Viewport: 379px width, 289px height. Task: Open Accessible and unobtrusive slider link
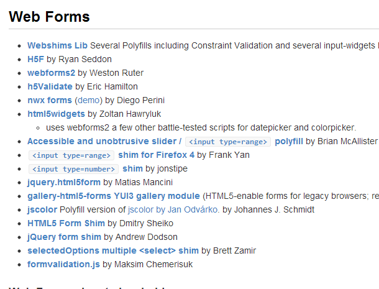(104, 141)
